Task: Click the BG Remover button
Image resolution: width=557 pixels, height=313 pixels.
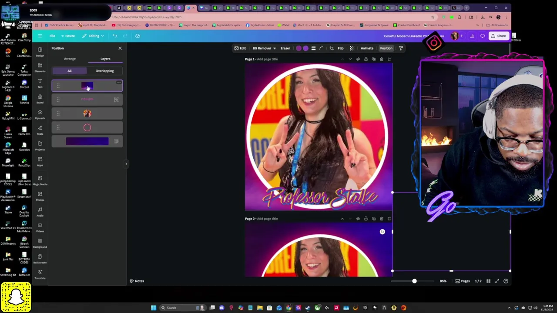Action: [264, 48]
